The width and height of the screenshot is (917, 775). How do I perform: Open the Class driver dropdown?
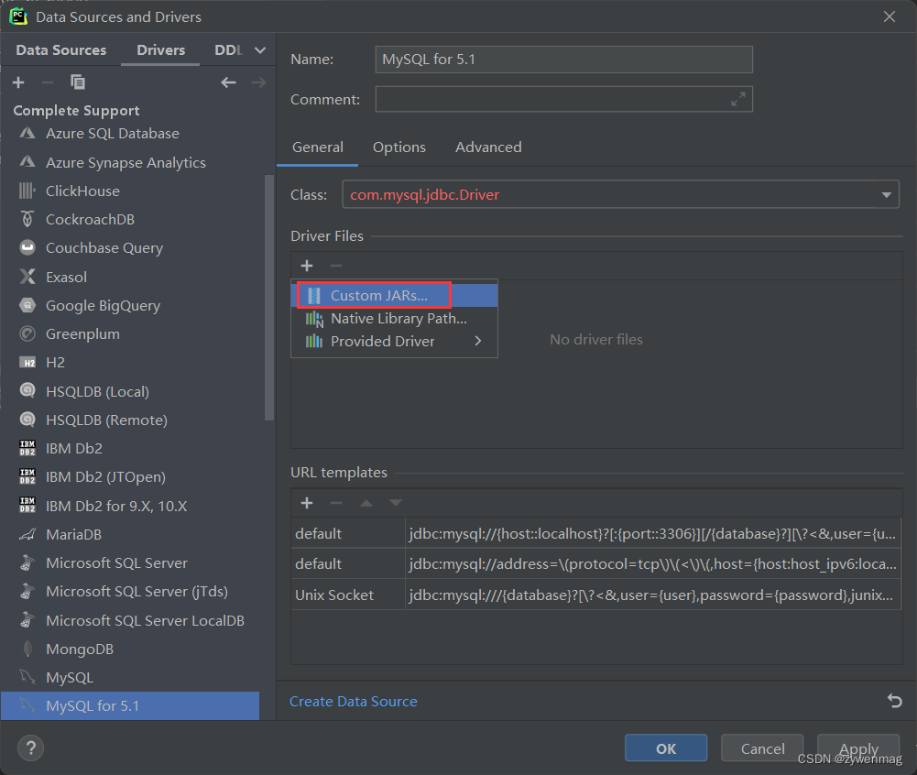click(886, 194)
